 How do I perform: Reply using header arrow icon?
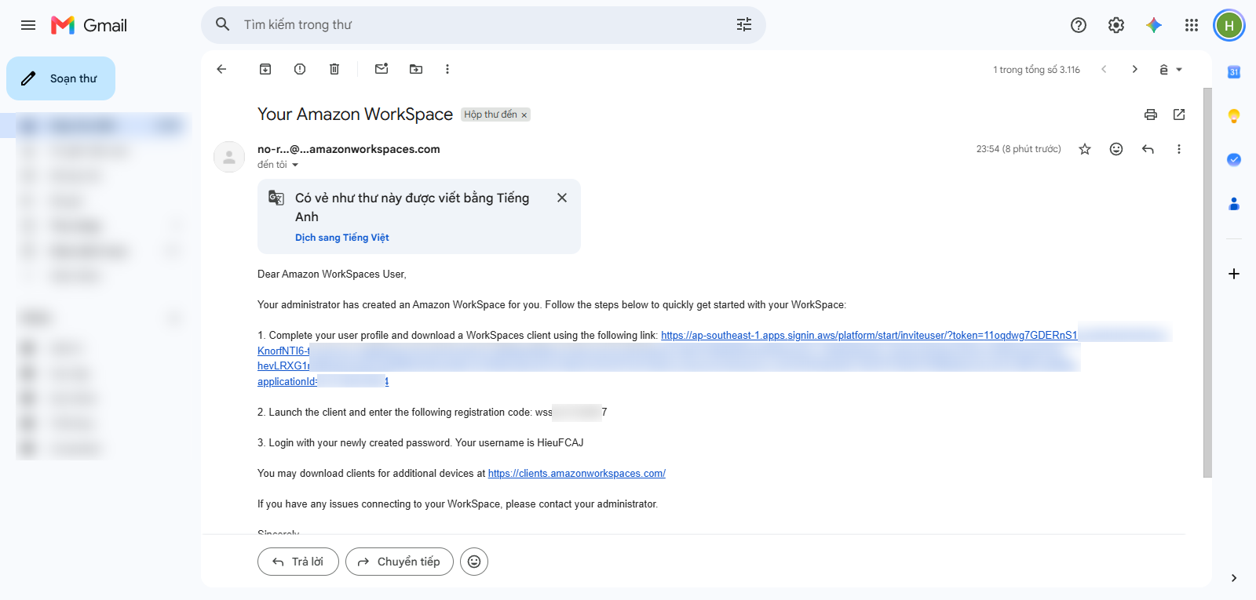(1148, 149)
